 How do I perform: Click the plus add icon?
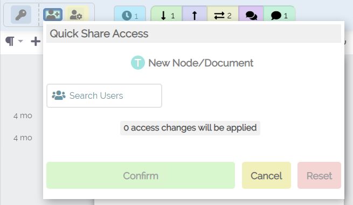point(36,41)
